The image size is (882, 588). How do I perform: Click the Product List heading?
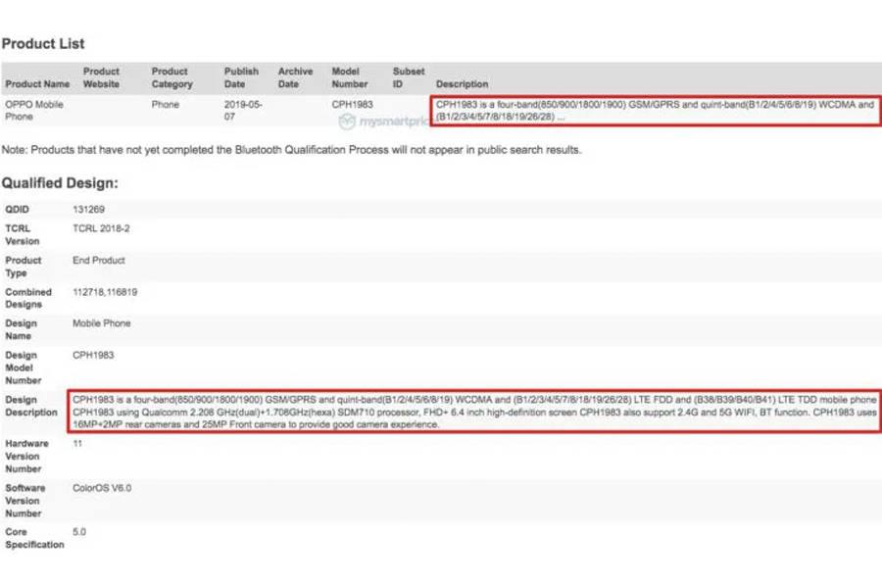43,43
